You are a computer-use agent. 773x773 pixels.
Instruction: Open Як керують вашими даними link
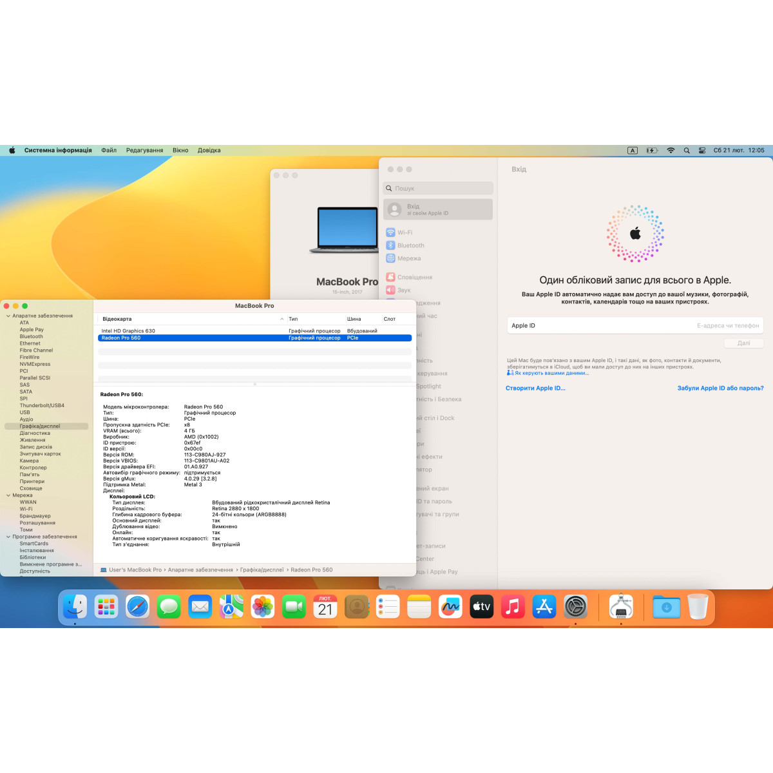click(551, 373)
